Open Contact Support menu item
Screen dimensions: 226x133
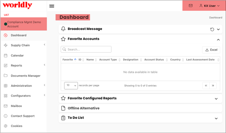pyautogui.click(x=22, y=116)
